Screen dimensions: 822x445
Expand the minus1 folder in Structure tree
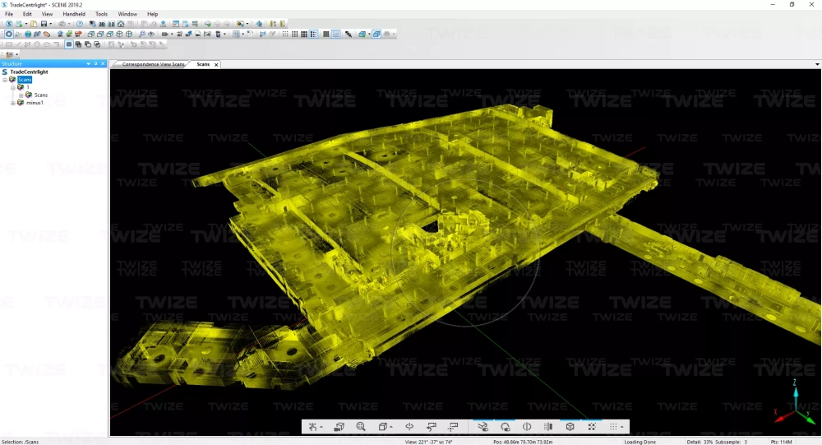point(12,103)
